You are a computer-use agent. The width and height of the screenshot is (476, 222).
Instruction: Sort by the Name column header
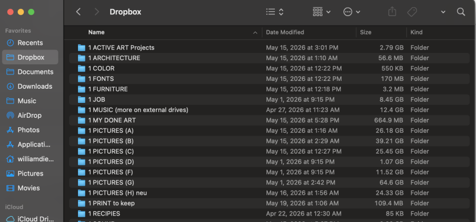tap(96, 32)
